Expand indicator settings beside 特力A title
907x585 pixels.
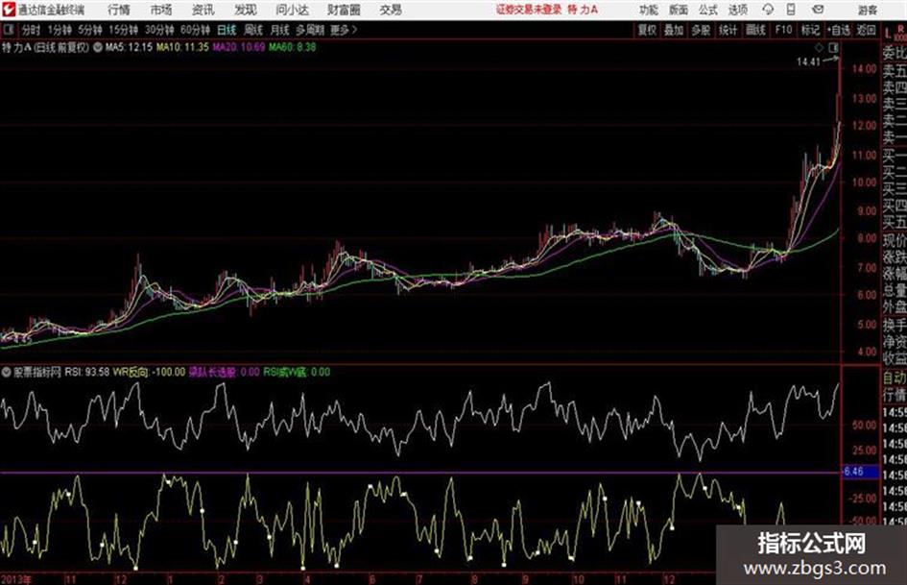[x=97, y=47]
